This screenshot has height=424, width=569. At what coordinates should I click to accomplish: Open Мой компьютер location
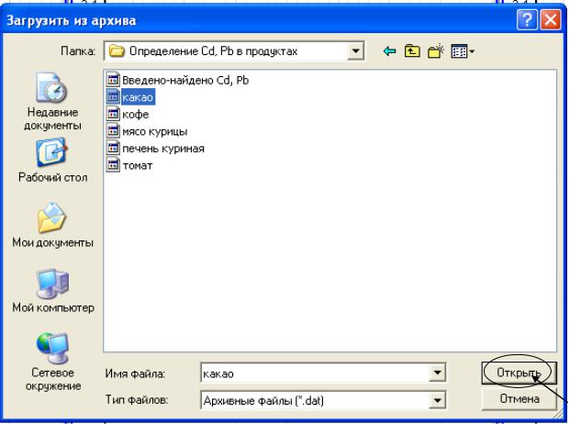click(53, 290)
